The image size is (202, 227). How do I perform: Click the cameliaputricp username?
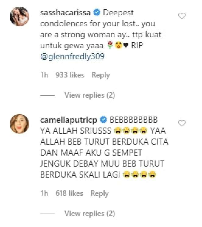click(x=68, y=120)
